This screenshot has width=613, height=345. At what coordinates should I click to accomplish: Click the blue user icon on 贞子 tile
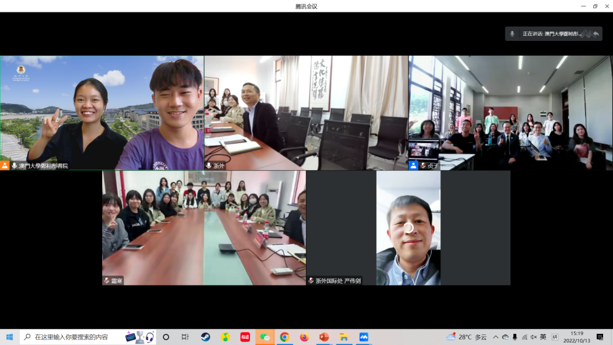pos(413,165)
